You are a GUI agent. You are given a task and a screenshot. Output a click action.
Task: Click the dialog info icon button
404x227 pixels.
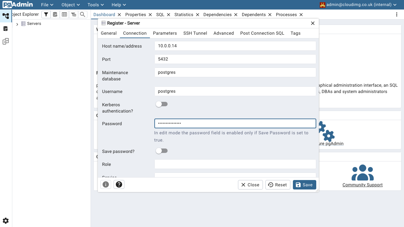click(x=106, y=184)
